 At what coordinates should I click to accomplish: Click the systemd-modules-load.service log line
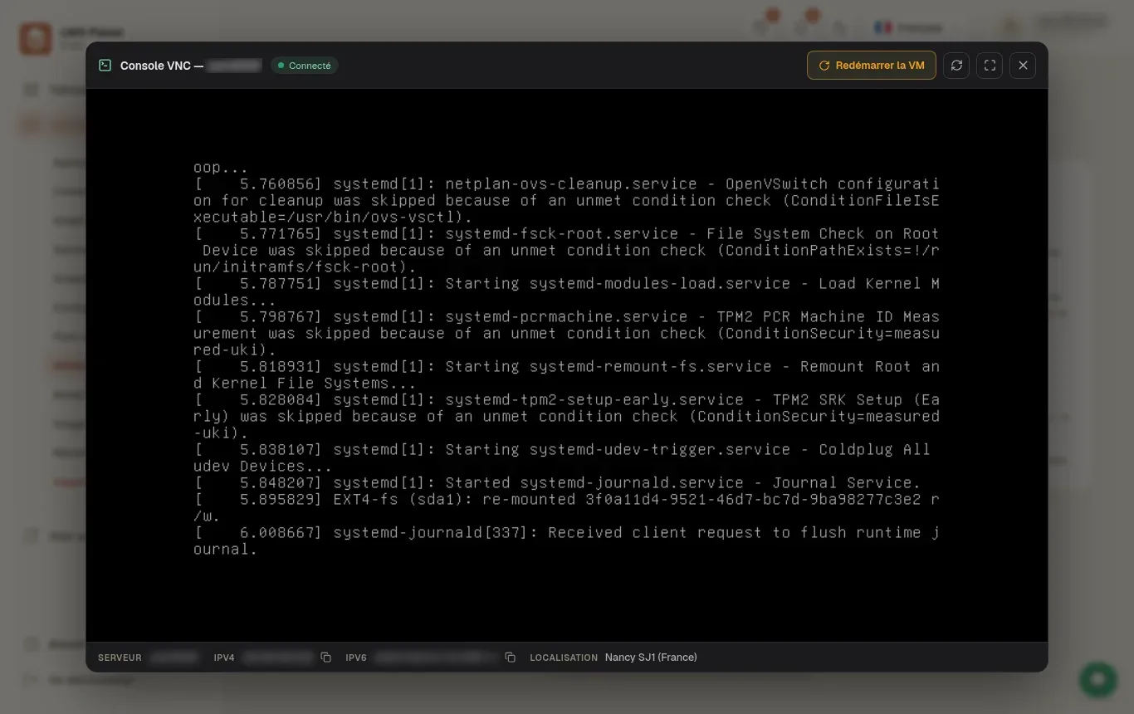(566, 291)
